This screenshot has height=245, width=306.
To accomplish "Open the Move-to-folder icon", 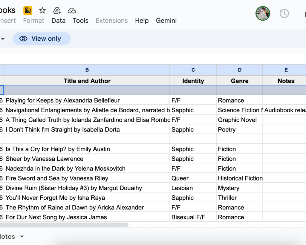I will 57,10.
